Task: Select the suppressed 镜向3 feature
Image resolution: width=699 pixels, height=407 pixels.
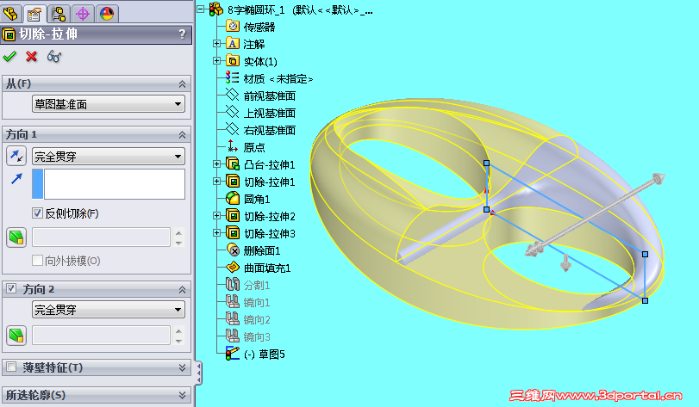Action: [257, 336]
